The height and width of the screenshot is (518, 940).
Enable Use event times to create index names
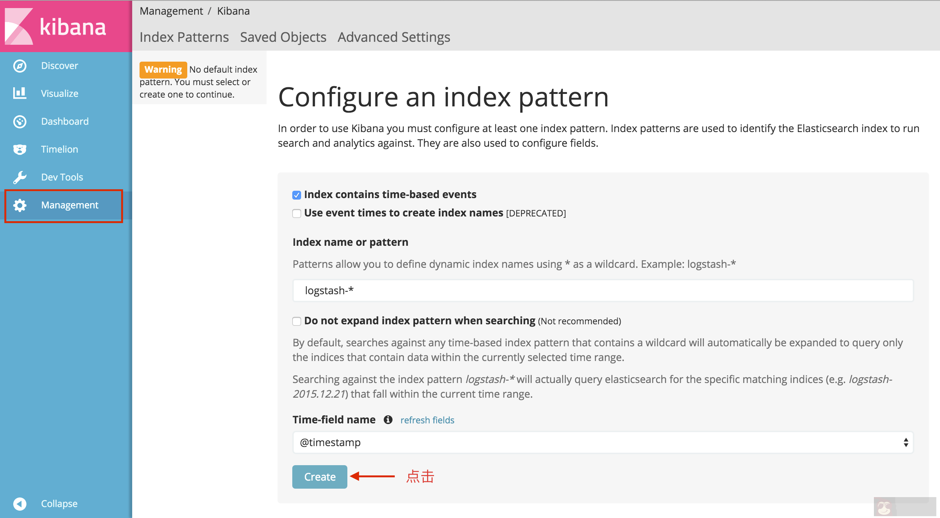297,214
